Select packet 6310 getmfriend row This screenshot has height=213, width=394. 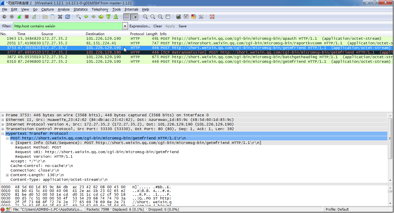point(196,62)
